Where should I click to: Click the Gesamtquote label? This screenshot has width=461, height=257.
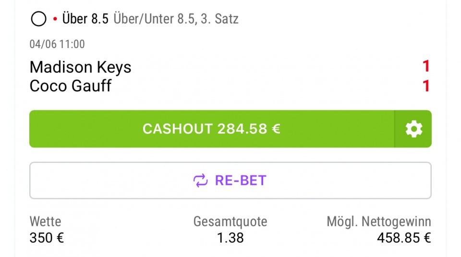(x=230, y=221)
